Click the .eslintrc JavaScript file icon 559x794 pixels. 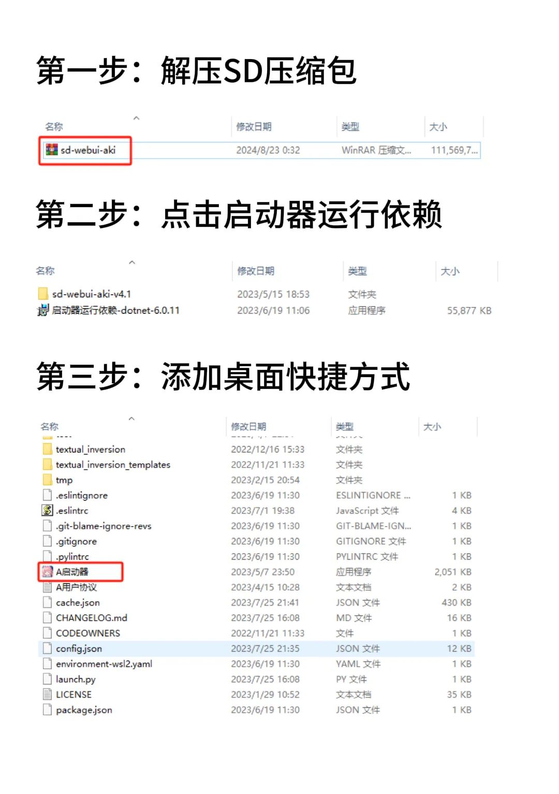[x=47, y=511]
